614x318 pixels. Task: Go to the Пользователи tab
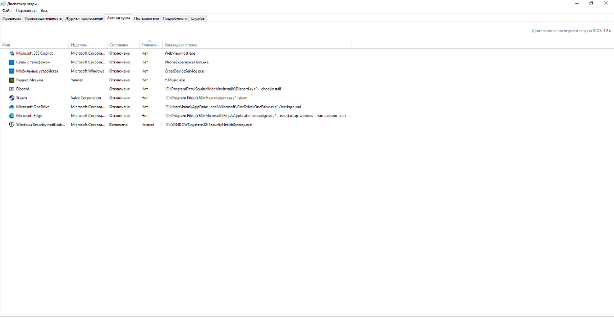tap(147, 18)
